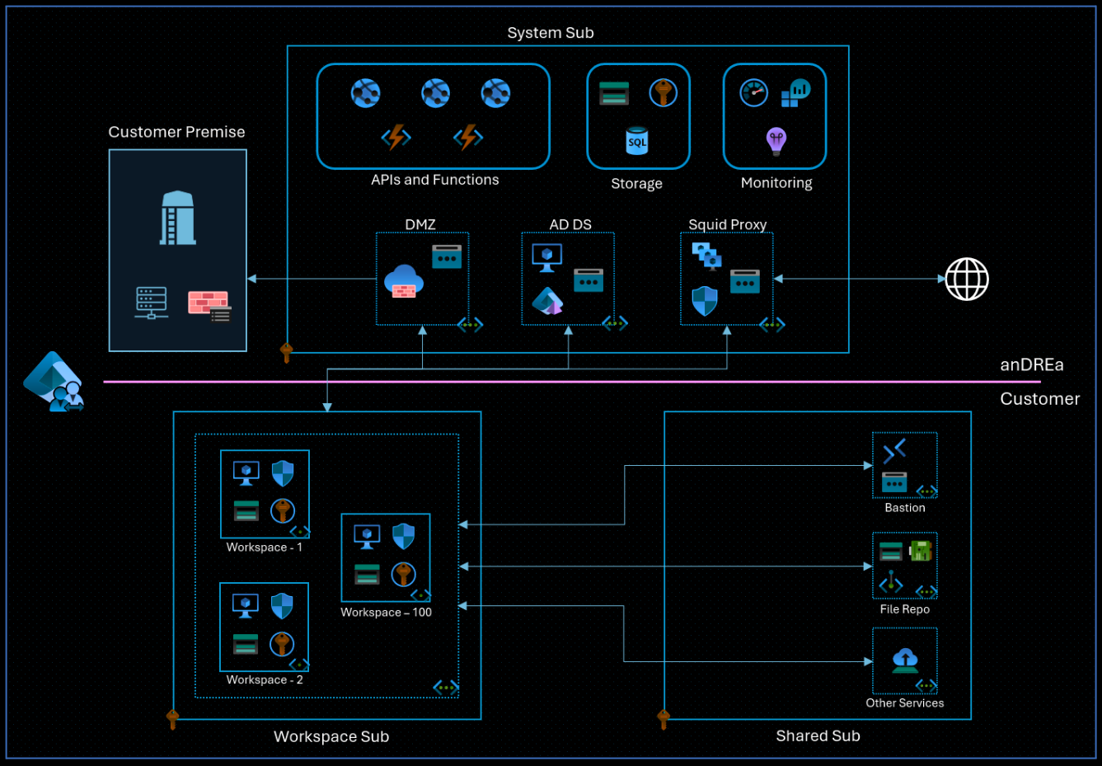
Task: Click the virtual network icon of DMZ box
Action: click(x=470, y=325)
